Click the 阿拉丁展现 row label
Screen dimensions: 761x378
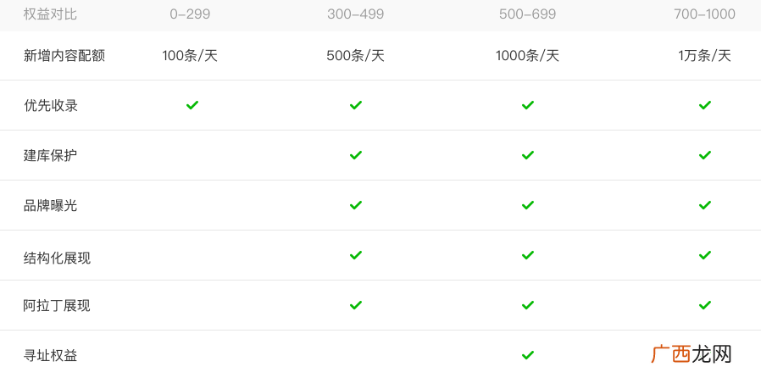[x=58, y=306]
